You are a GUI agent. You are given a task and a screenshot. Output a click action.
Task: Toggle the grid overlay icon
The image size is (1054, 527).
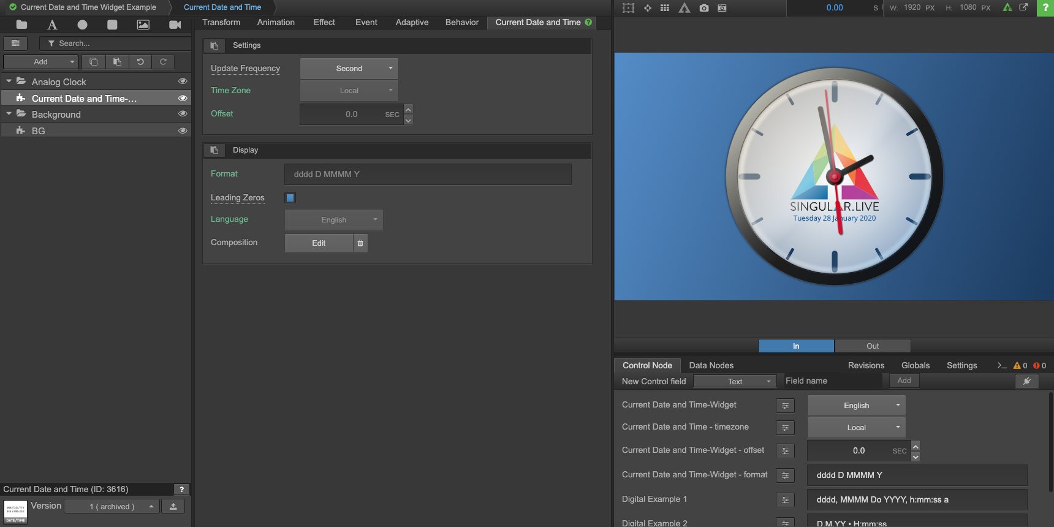click(665, 8)
